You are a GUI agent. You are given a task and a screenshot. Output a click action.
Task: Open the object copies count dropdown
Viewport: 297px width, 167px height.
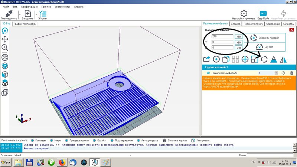(276, 73)
